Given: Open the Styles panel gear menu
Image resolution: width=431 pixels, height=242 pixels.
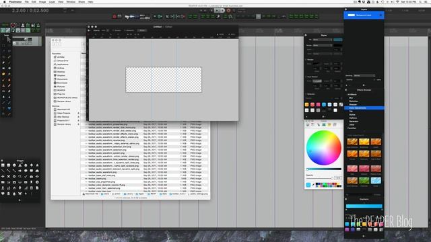Looking at the screenshot, I should point(323,116).
